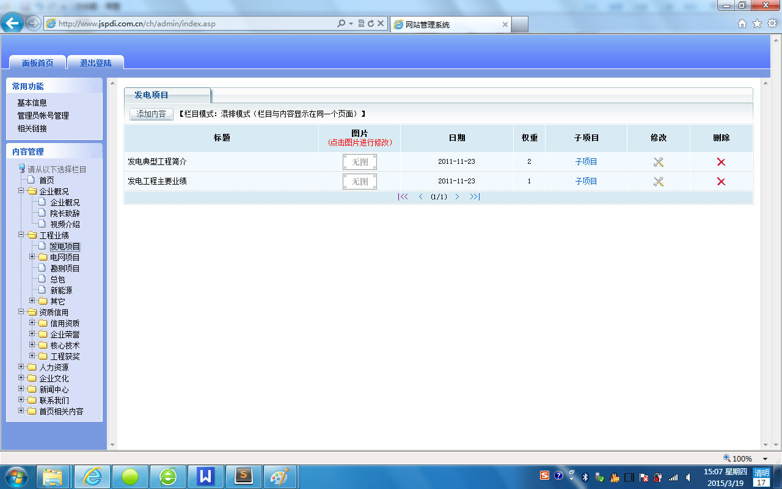Expand the 企业荣誉 tree folder

pyautogui.click(x=32, y=334)
